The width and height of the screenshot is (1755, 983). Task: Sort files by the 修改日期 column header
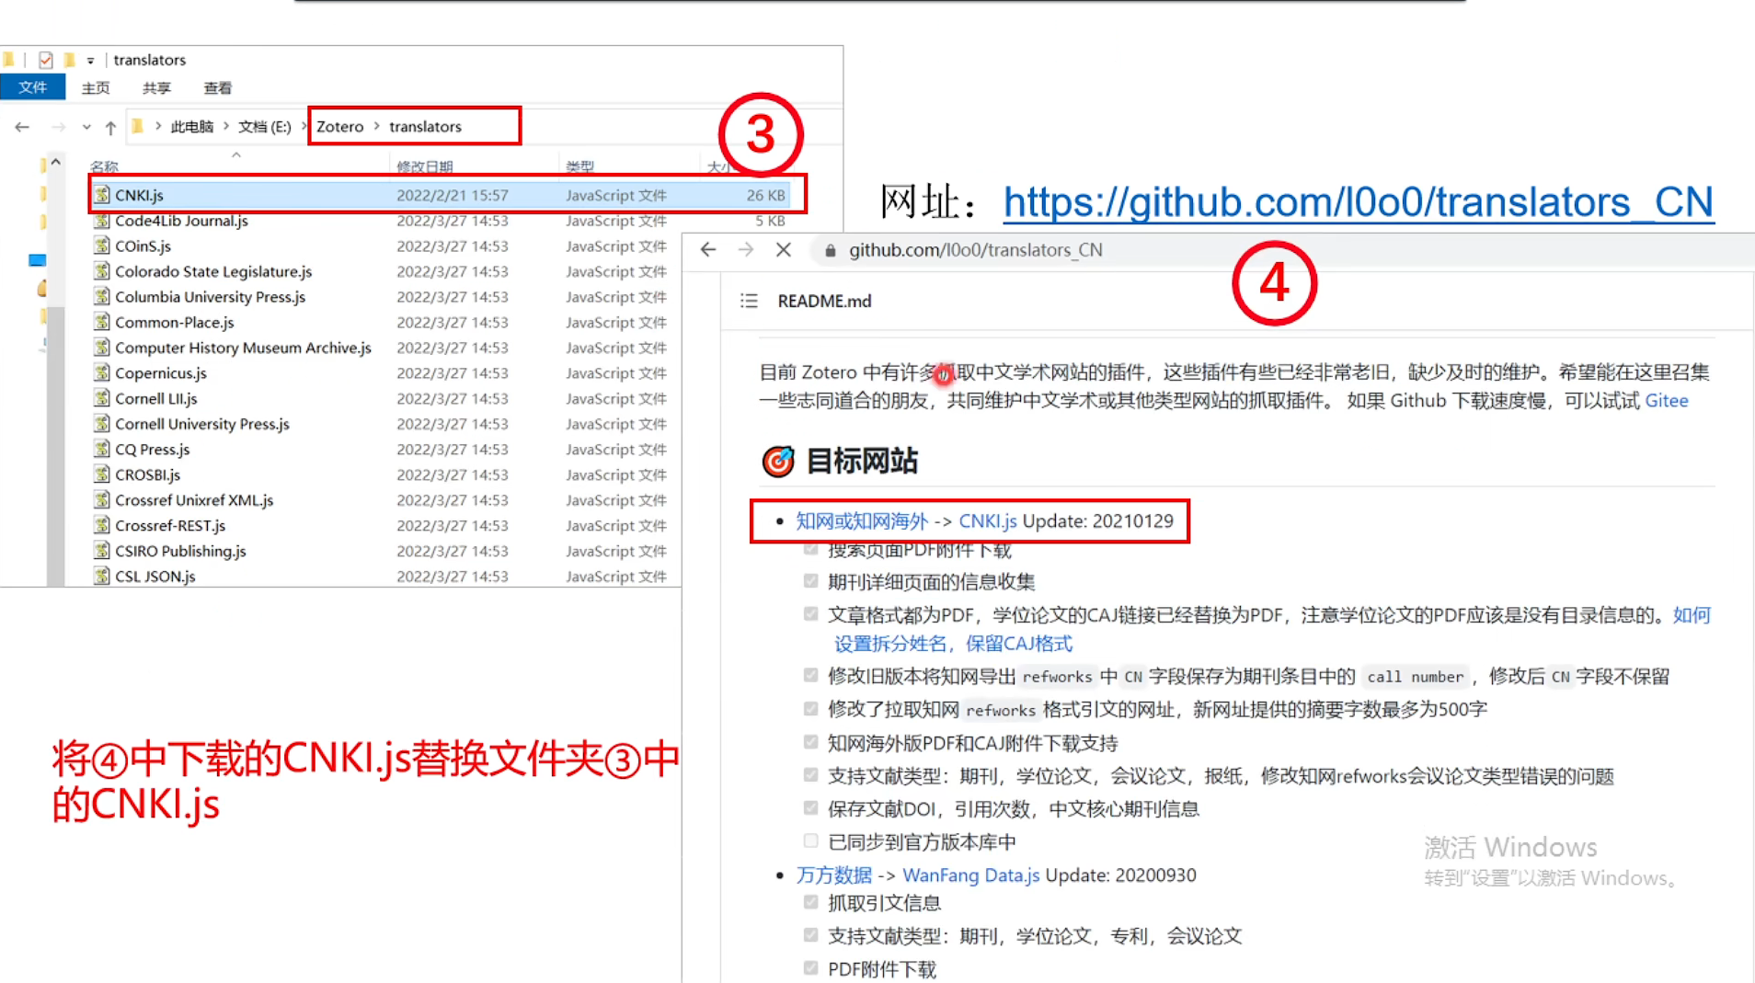click(x=425, y=166)
